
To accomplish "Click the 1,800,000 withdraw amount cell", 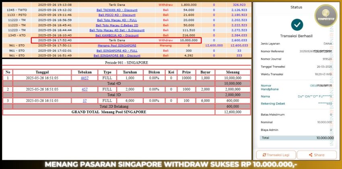I will tap(189, 5).
